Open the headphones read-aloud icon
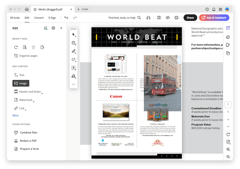This screenshot has height=169, width=240. click(148, 18)
